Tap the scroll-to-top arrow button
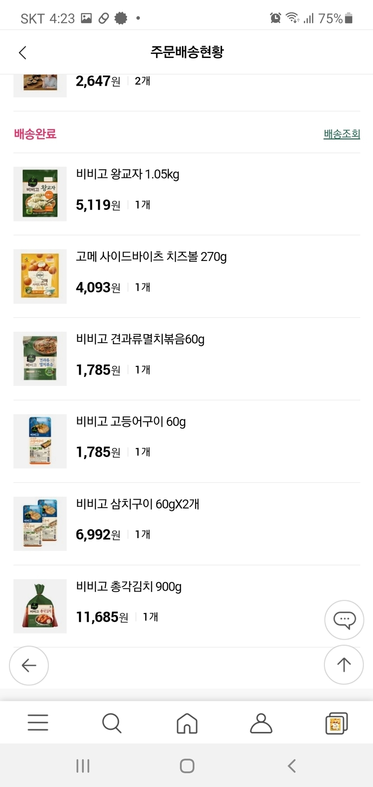The image size is (373, 787). point(344,665)
